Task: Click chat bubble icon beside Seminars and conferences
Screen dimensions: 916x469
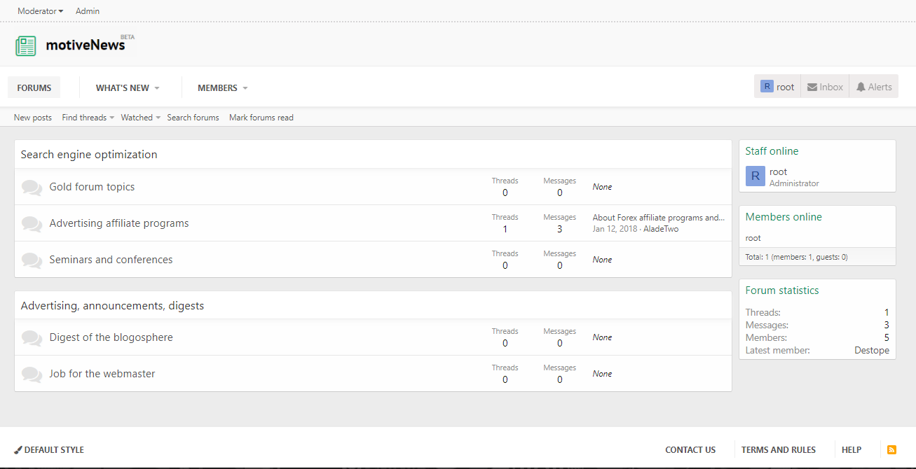Action: click(x=32, y=260)
